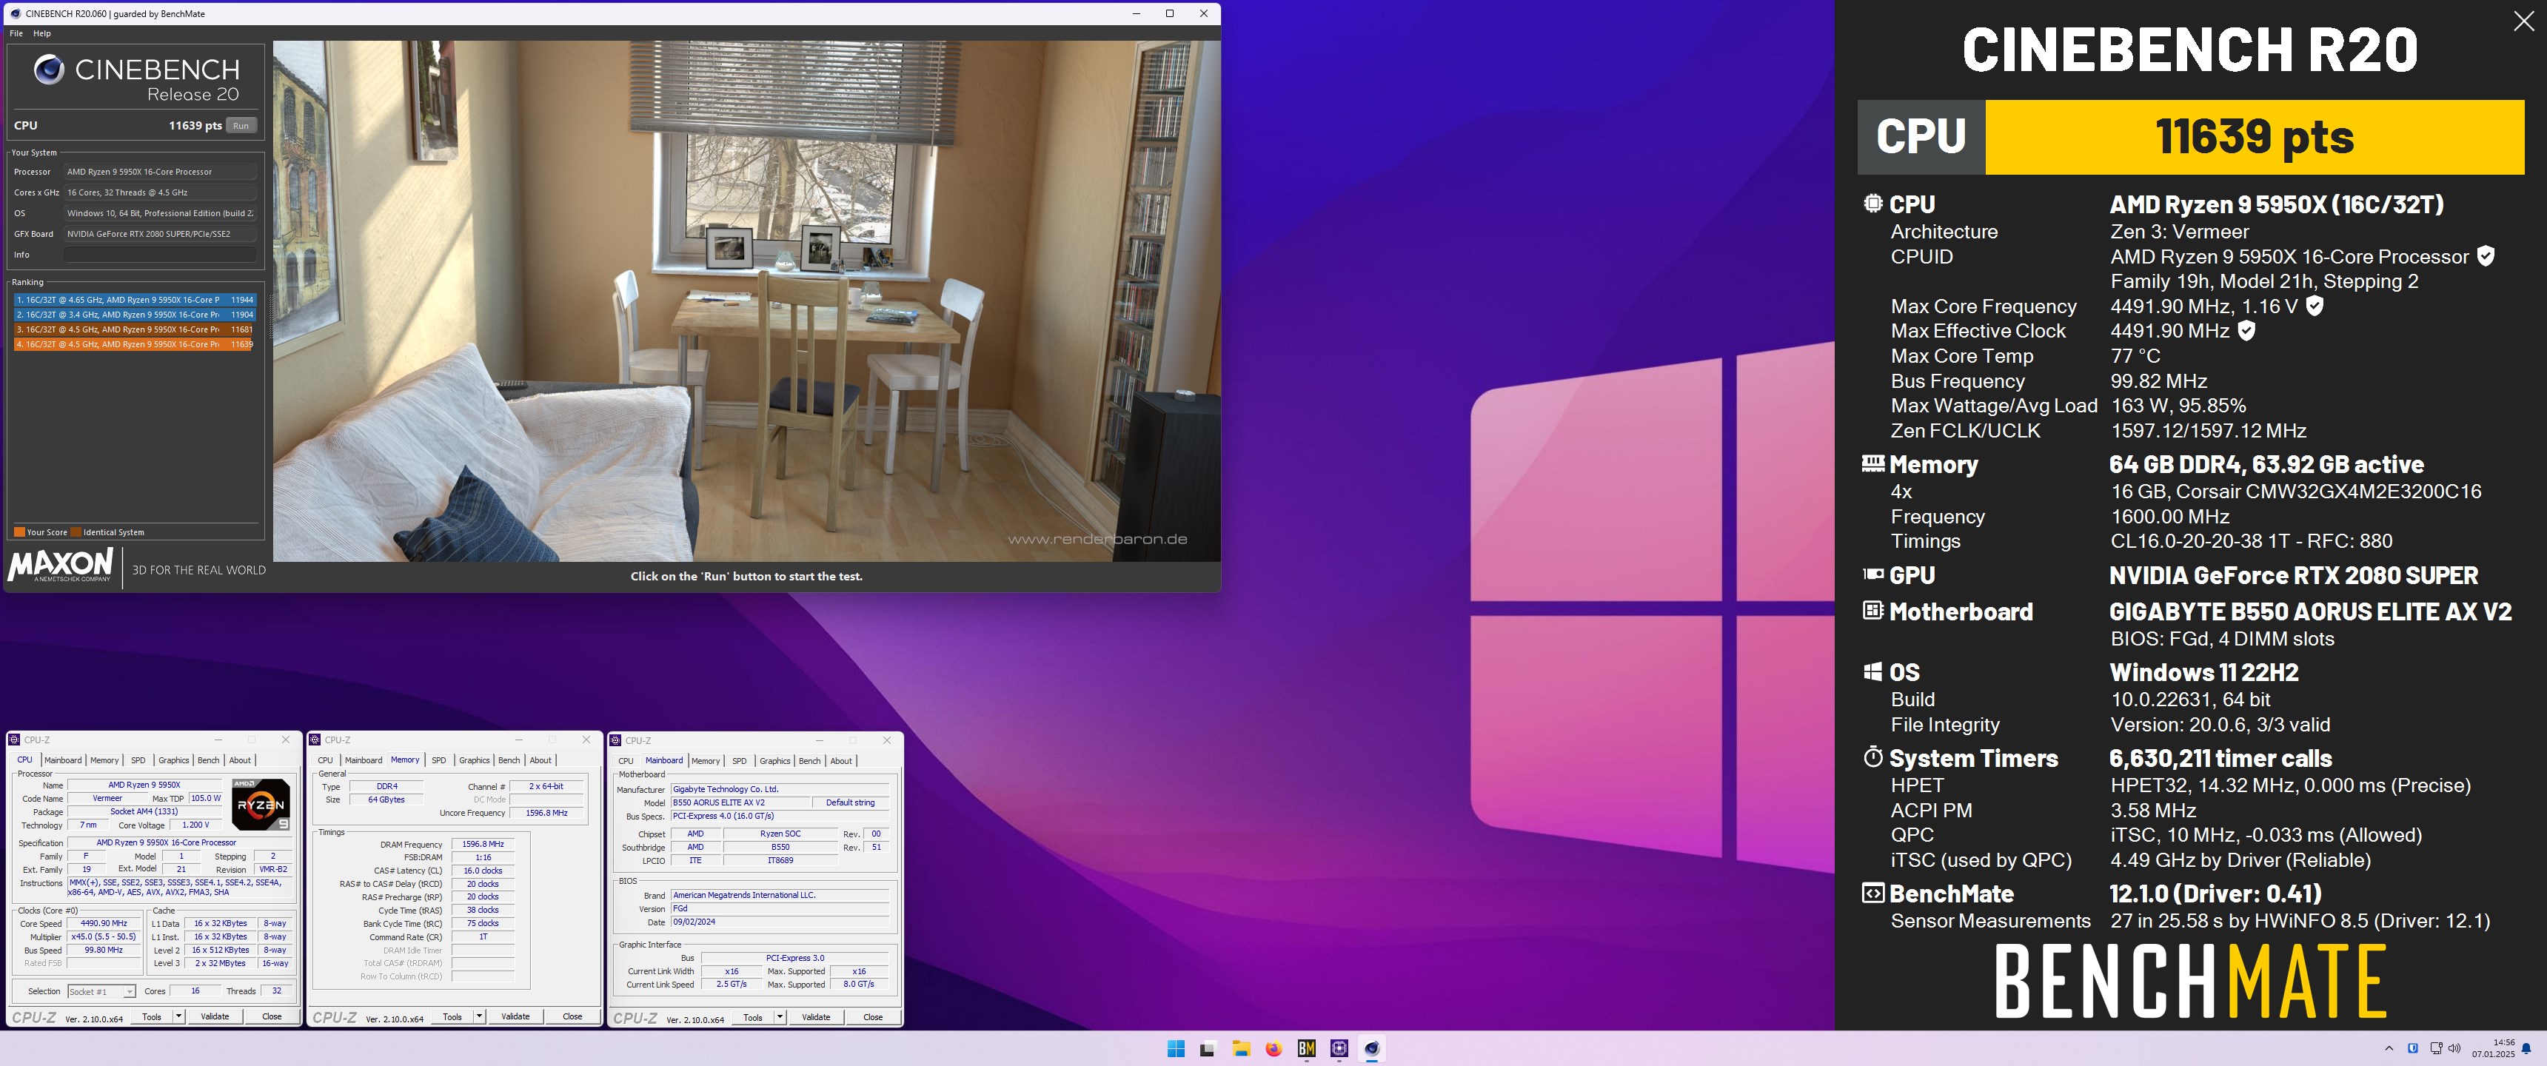Click the Cinebench taskbar icon
Viewport: 2547px width, 1066px height.
point(1371,1049)
